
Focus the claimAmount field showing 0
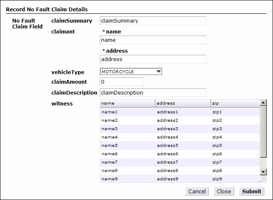(x=122, y=82)
